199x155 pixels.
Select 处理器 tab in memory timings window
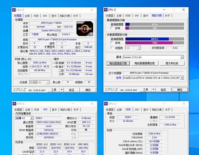[110, 110]
